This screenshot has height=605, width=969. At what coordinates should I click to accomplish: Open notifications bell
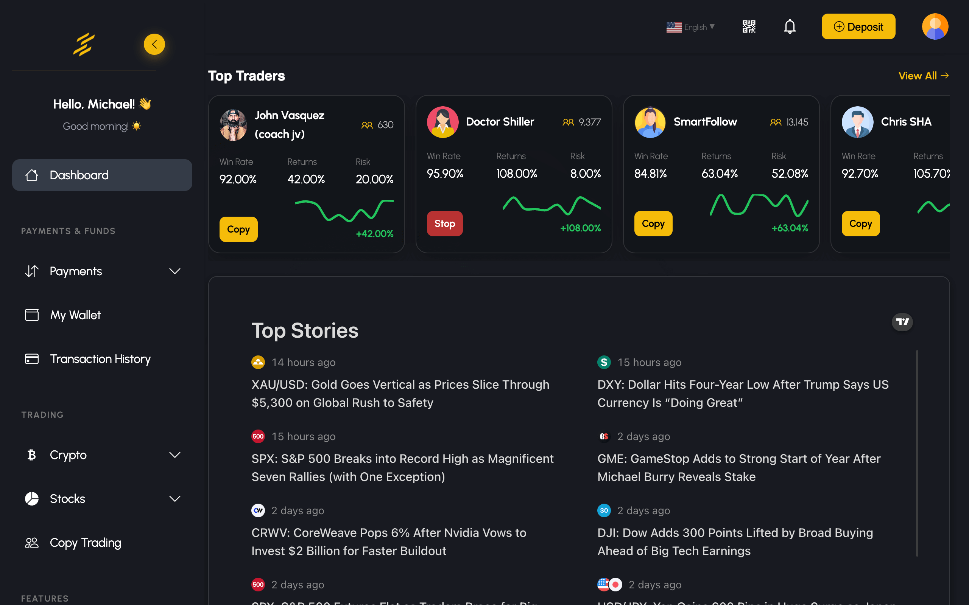pyautogui.click(x=790, y=27)
